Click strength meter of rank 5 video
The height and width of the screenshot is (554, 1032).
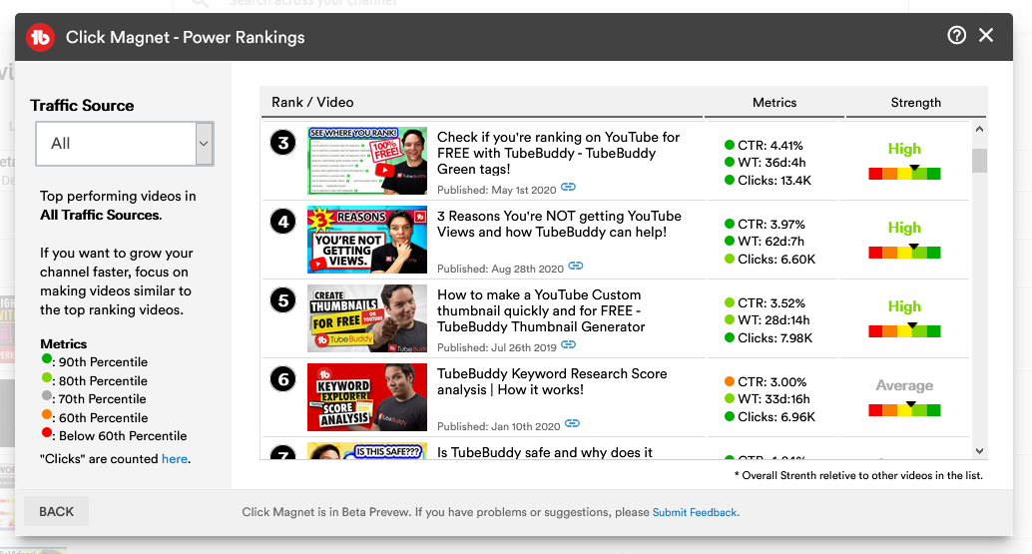(904, 330)
